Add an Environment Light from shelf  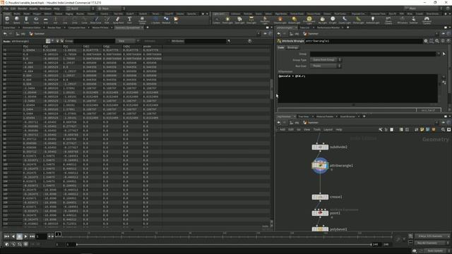[309, 20]
